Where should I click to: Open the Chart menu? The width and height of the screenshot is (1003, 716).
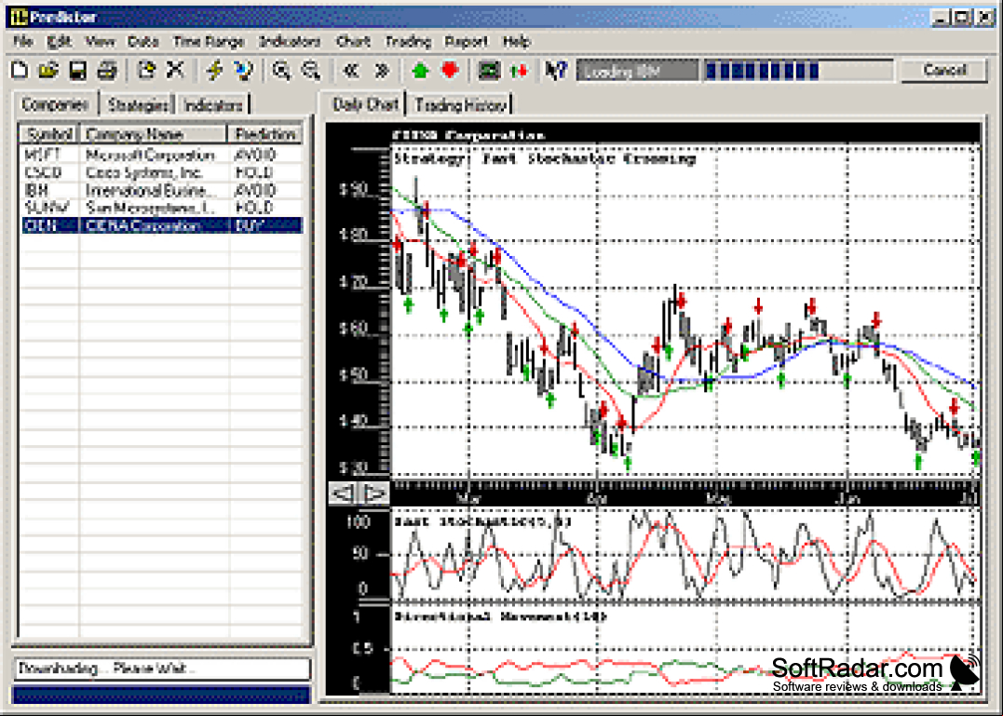[x=353, y=42]
